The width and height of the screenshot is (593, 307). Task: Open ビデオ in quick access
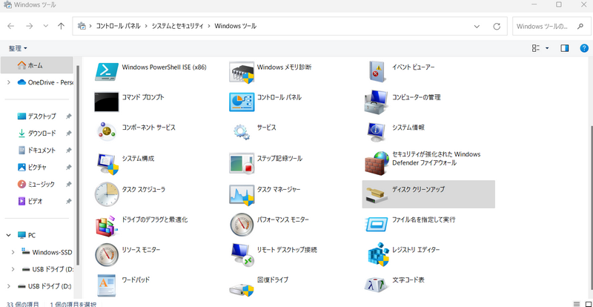pyautogui.click(x=38, y=202)
